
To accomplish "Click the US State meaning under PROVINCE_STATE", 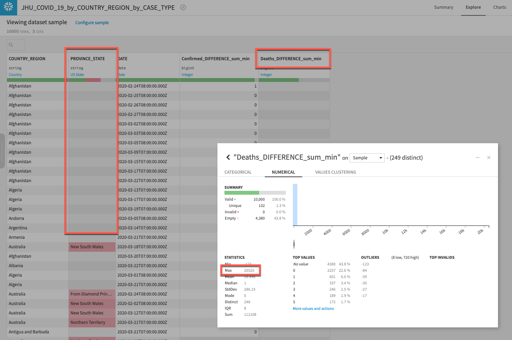I will coord(77,75).
